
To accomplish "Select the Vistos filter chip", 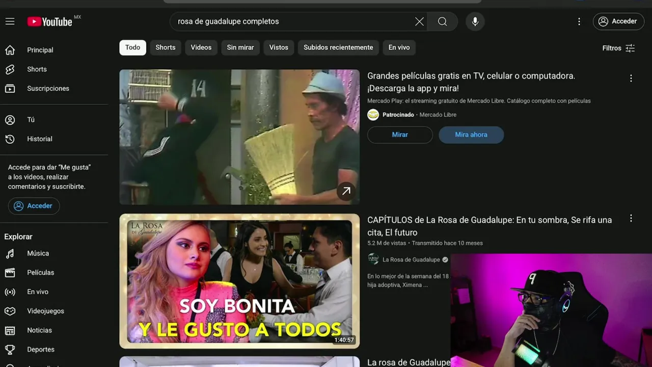I will point(279,47).
